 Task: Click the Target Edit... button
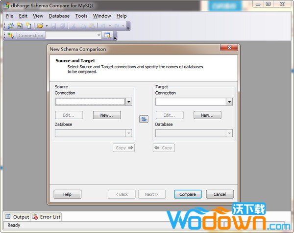170,115
